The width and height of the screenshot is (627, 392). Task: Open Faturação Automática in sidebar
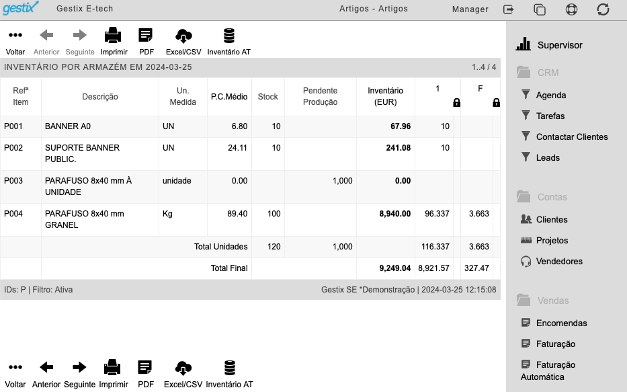pyautogui.click(x=548, y=370)
